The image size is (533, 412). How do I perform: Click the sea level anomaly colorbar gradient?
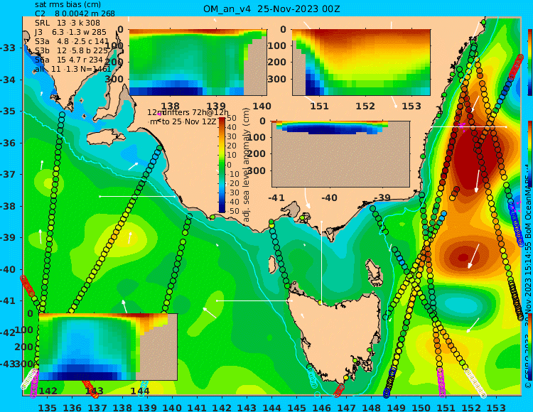point(222,165)
